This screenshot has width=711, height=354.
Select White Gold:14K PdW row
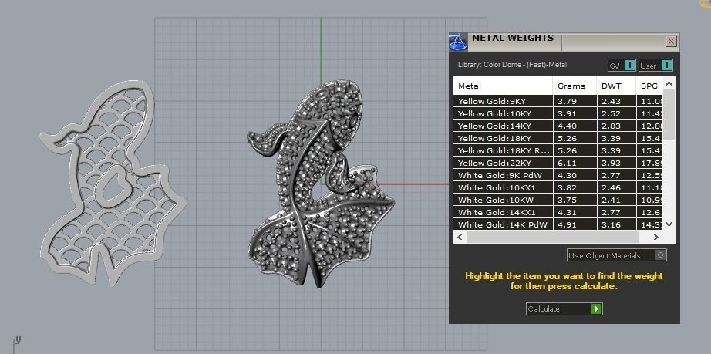558,224
